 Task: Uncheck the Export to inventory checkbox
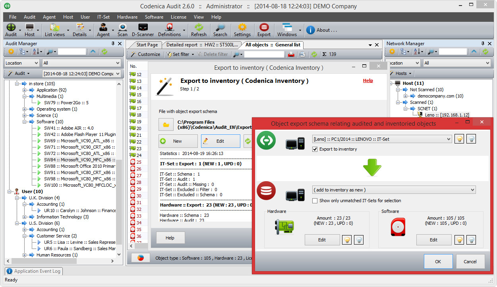[x=315, y=149]
